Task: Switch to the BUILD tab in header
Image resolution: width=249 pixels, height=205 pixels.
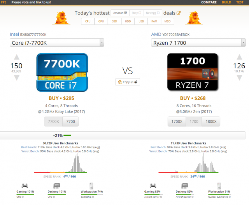Action: point(226,2)
